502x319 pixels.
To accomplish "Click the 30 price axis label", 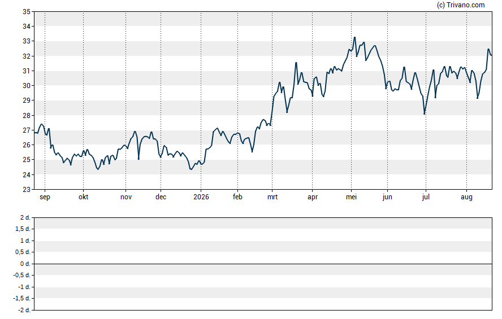I will (26, 86).
